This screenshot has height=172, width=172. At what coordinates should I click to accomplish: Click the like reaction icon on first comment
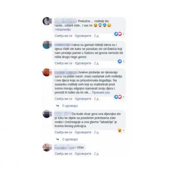[116, 34]
